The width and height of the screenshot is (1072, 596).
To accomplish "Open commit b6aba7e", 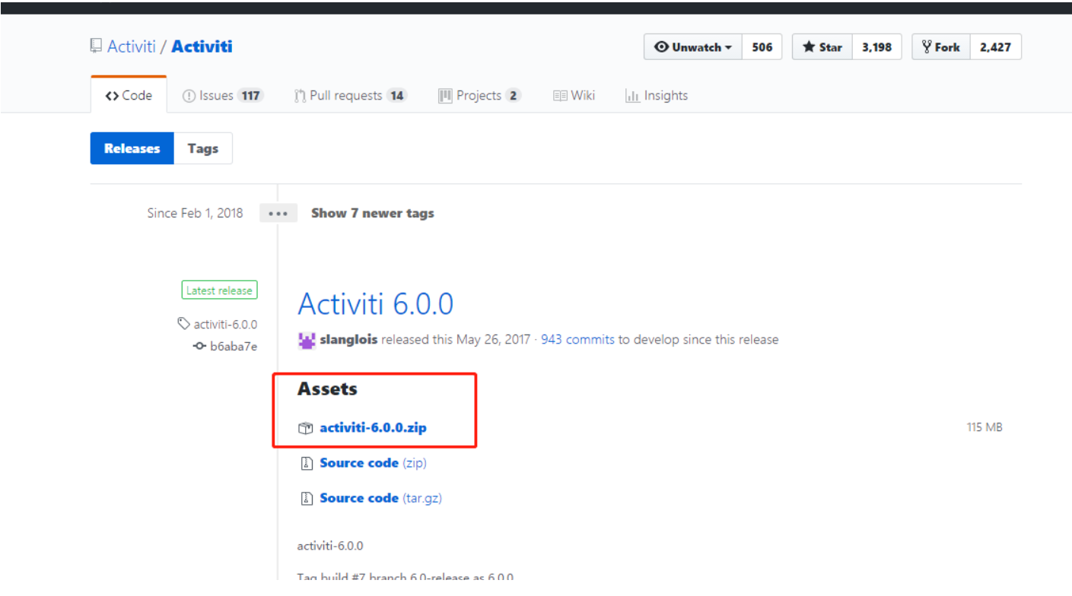I will (234, 347).
